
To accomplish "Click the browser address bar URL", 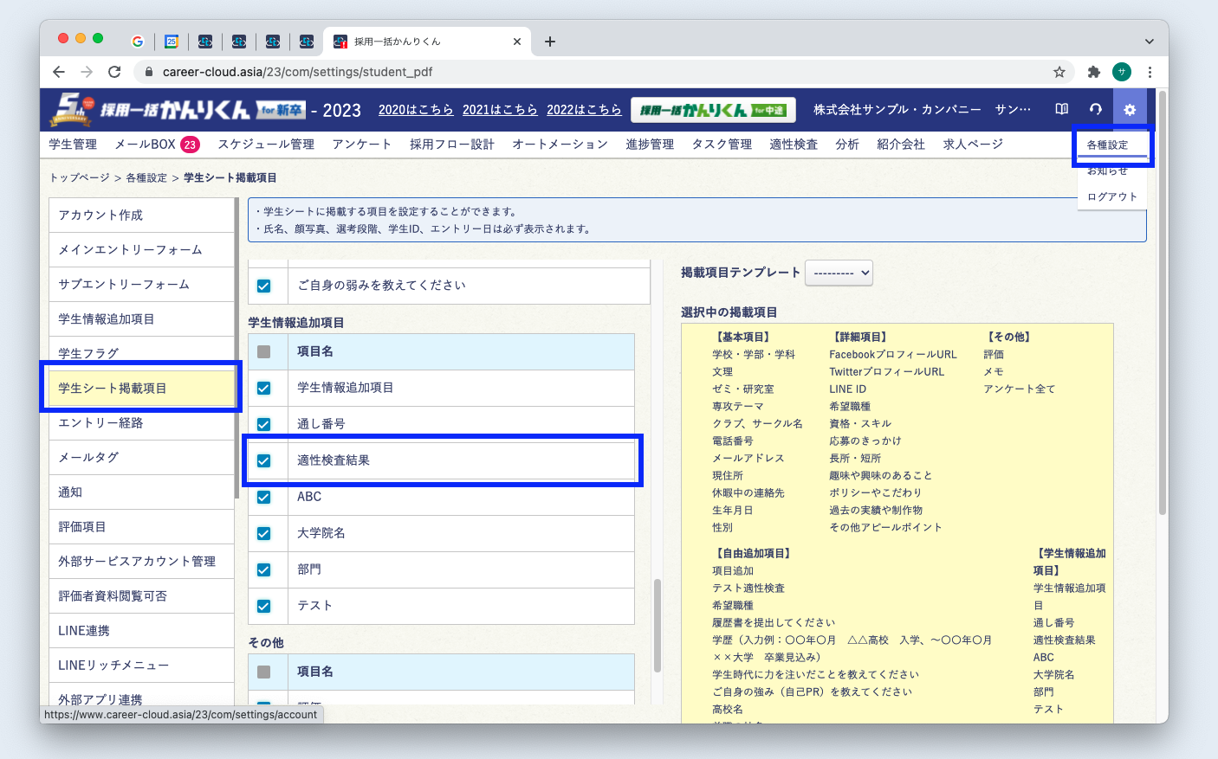I will click(297, 72).
